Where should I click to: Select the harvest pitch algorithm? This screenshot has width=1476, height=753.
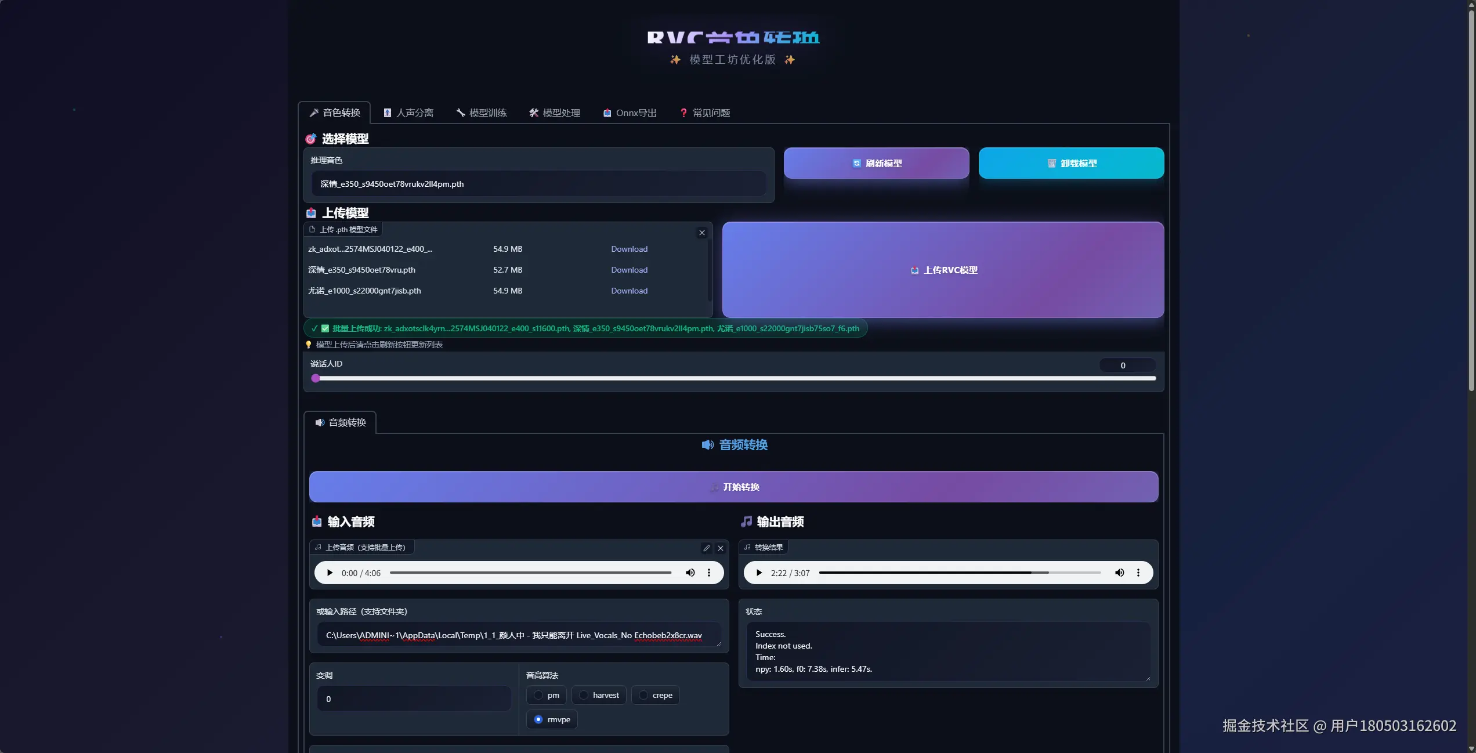tap(584, 695)
